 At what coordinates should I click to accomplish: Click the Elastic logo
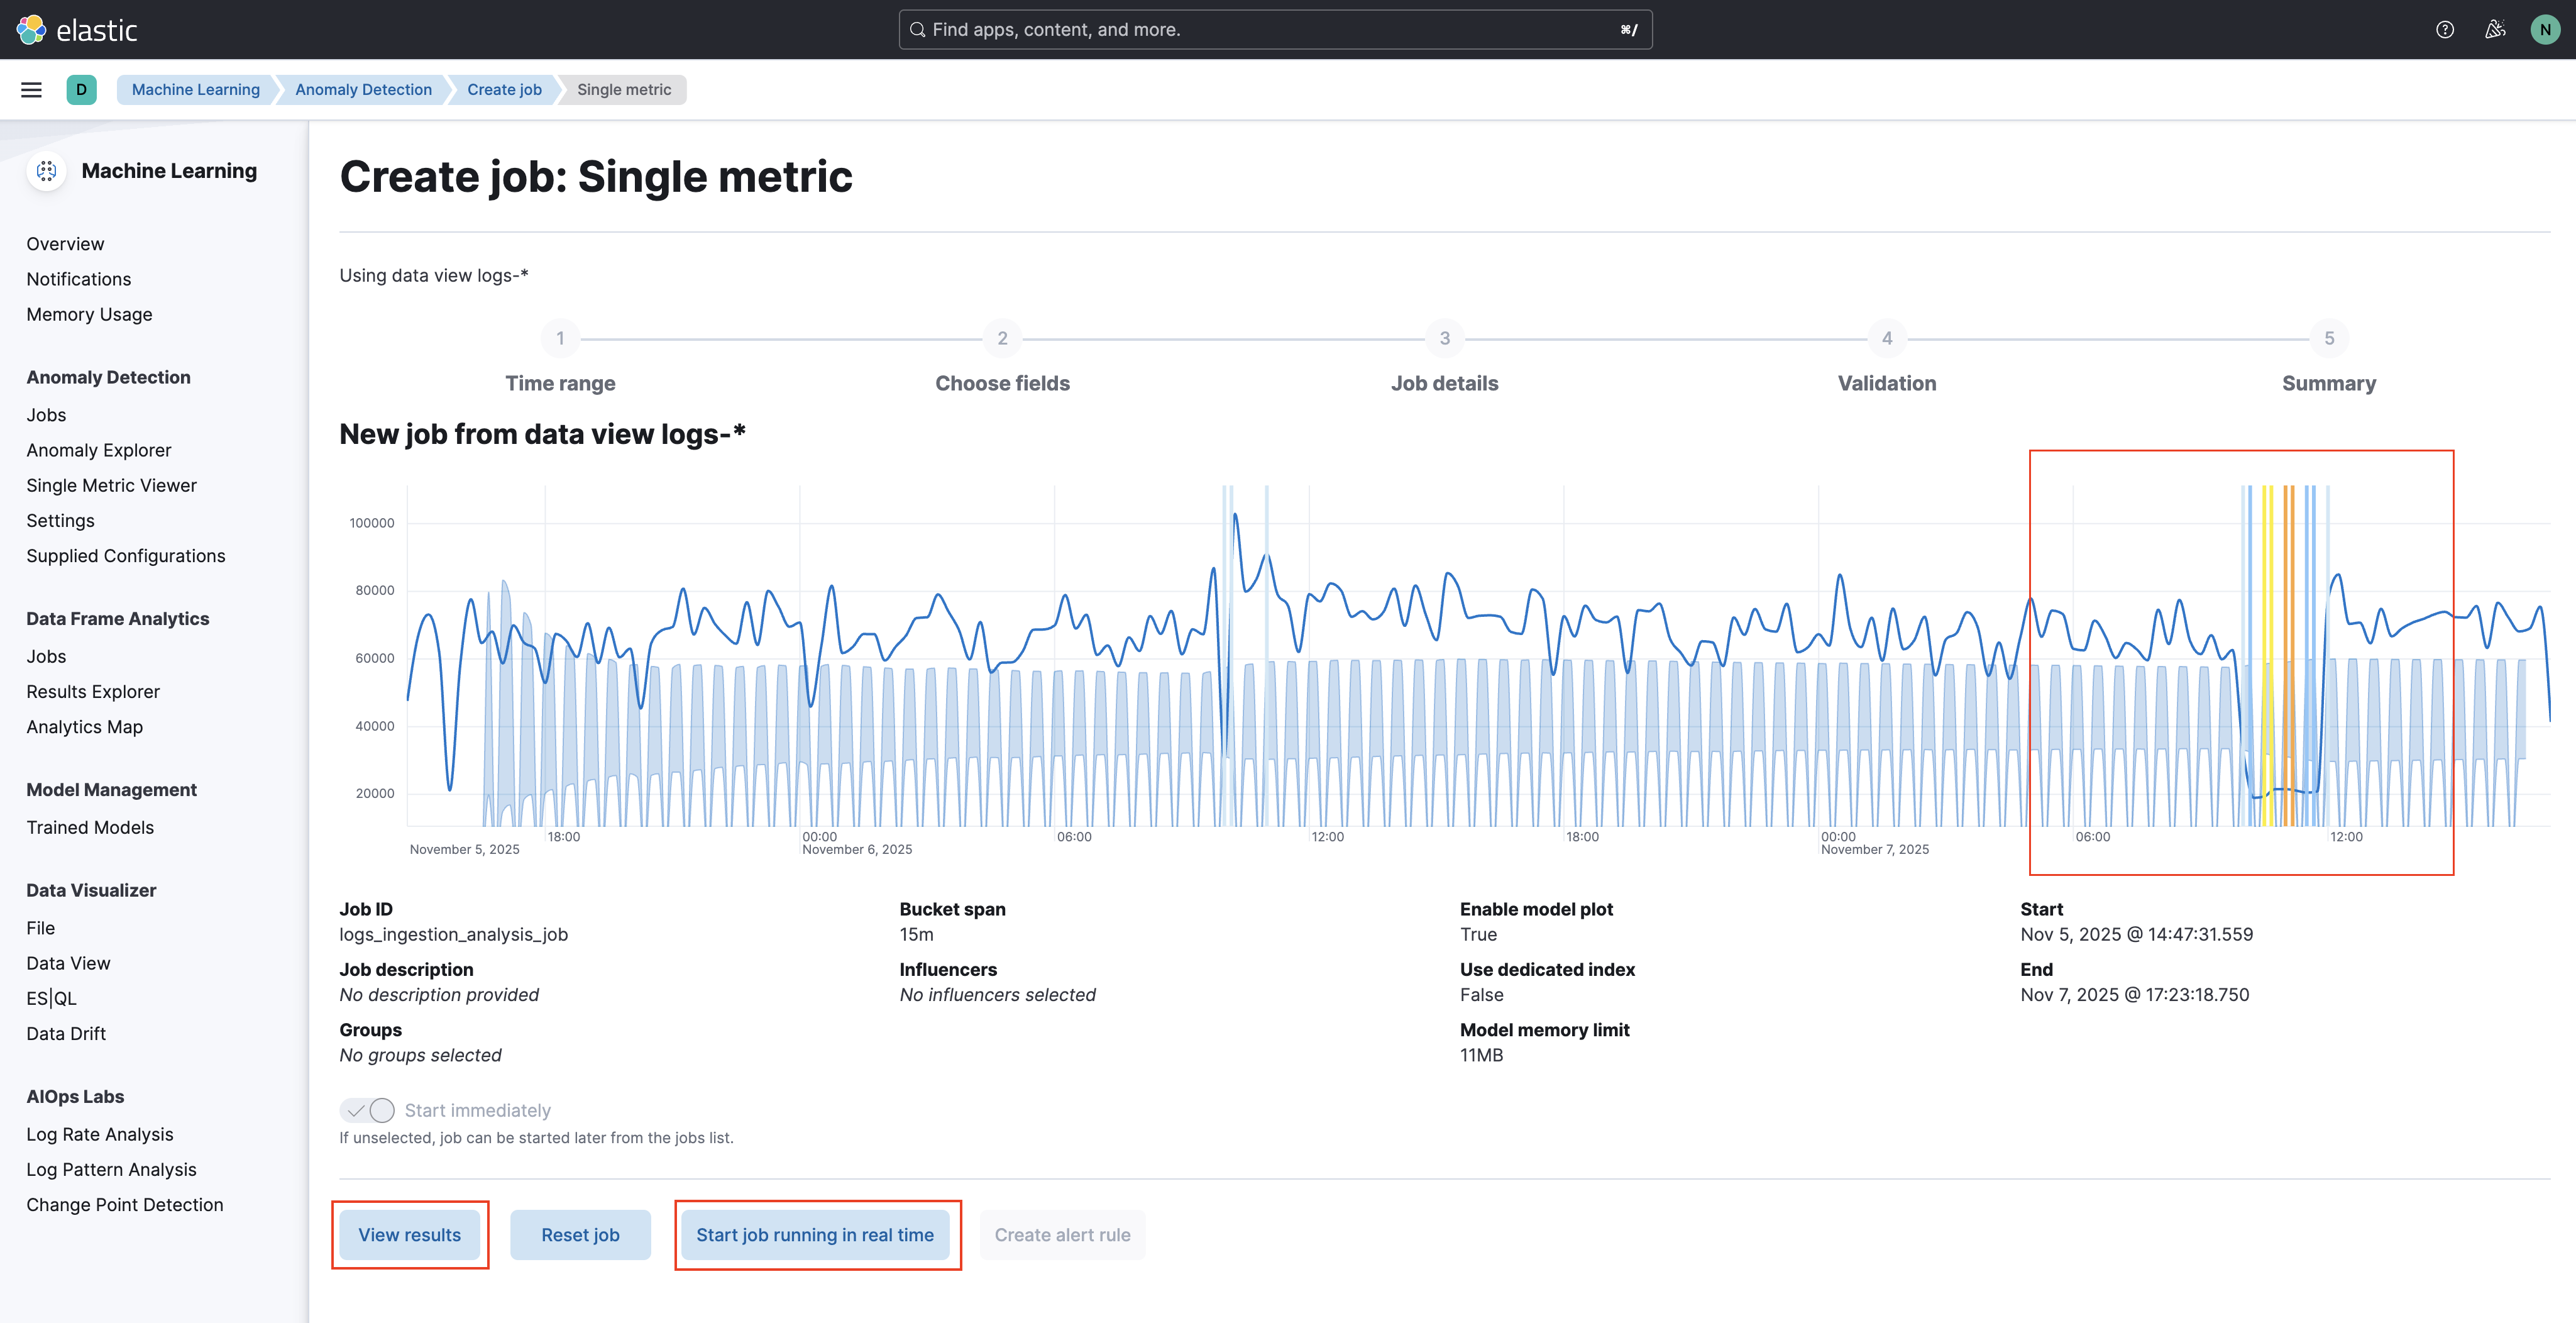click(30, 29)
